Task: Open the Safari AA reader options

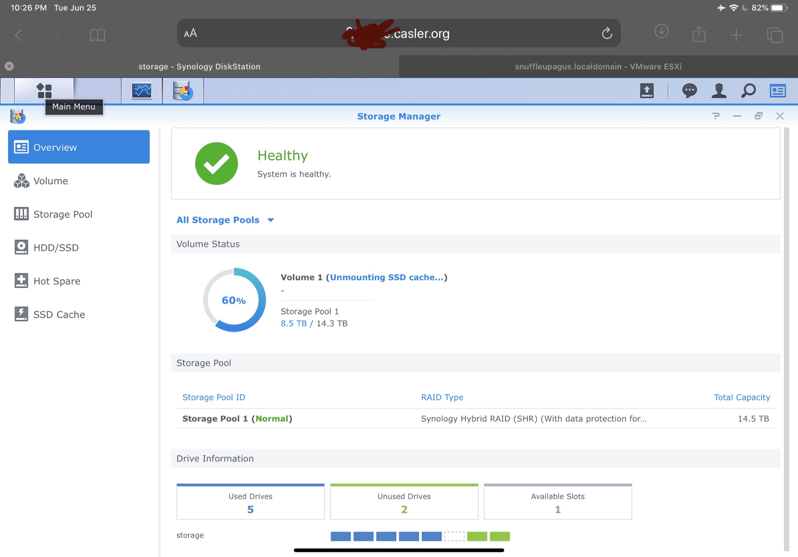Action: [190, 33]
